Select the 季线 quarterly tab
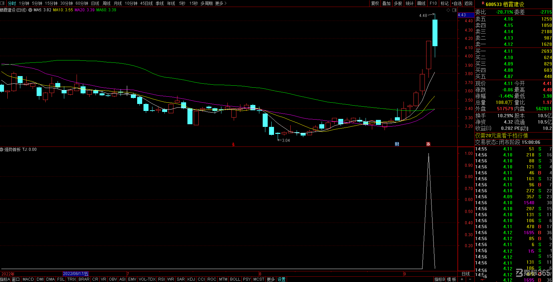This screenshot has height=282, width=553. (160, 3)
